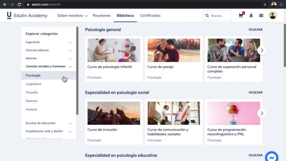This screenshot has height=161, width=286.
Task: Click the main page vertical scrollbar
Action: click(x=285, y=45)
